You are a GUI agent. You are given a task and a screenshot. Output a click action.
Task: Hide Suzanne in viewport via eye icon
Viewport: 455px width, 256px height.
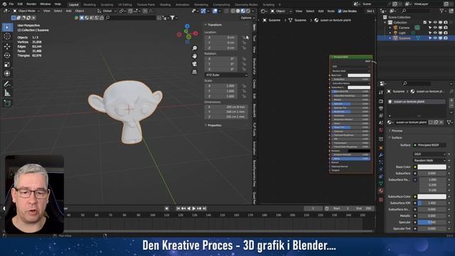tap(435, 38)
